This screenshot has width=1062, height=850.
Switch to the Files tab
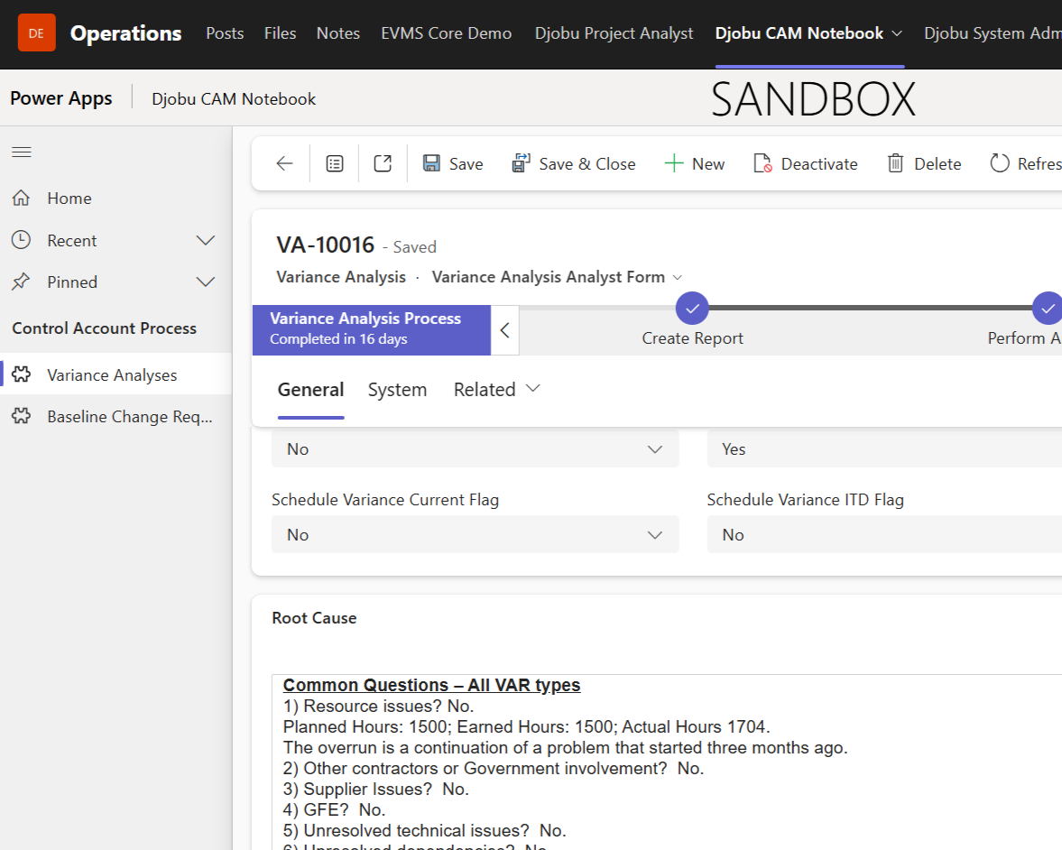pos(280,33)
